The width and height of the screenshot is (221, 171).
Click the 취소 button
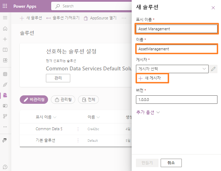pos(171,163)
